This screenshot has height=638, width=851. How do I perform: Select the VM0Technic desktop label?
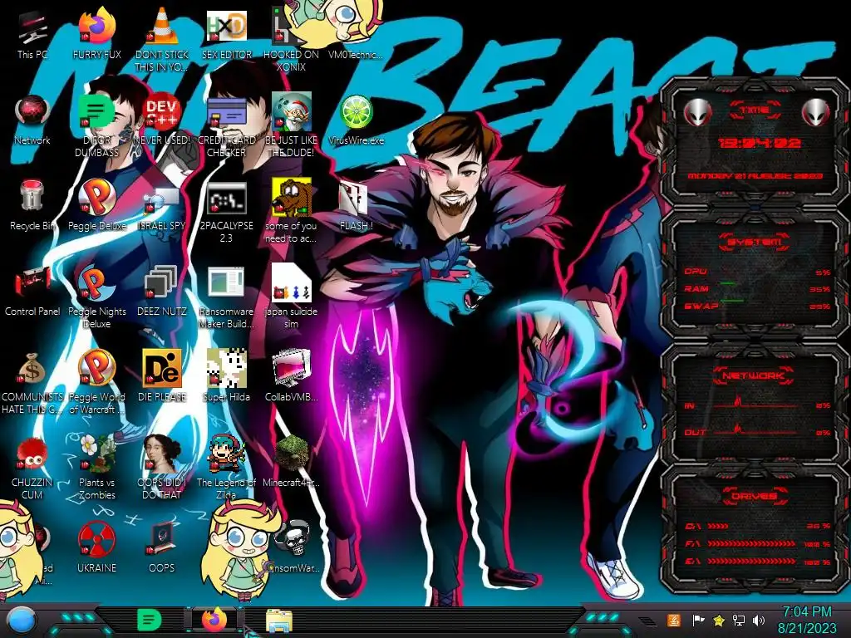(356, 54)
